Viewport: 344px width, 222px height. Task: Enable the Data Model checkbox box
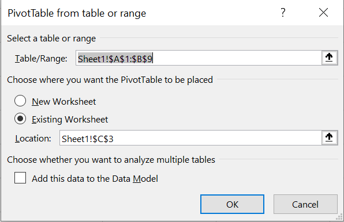tap(20, 178)
